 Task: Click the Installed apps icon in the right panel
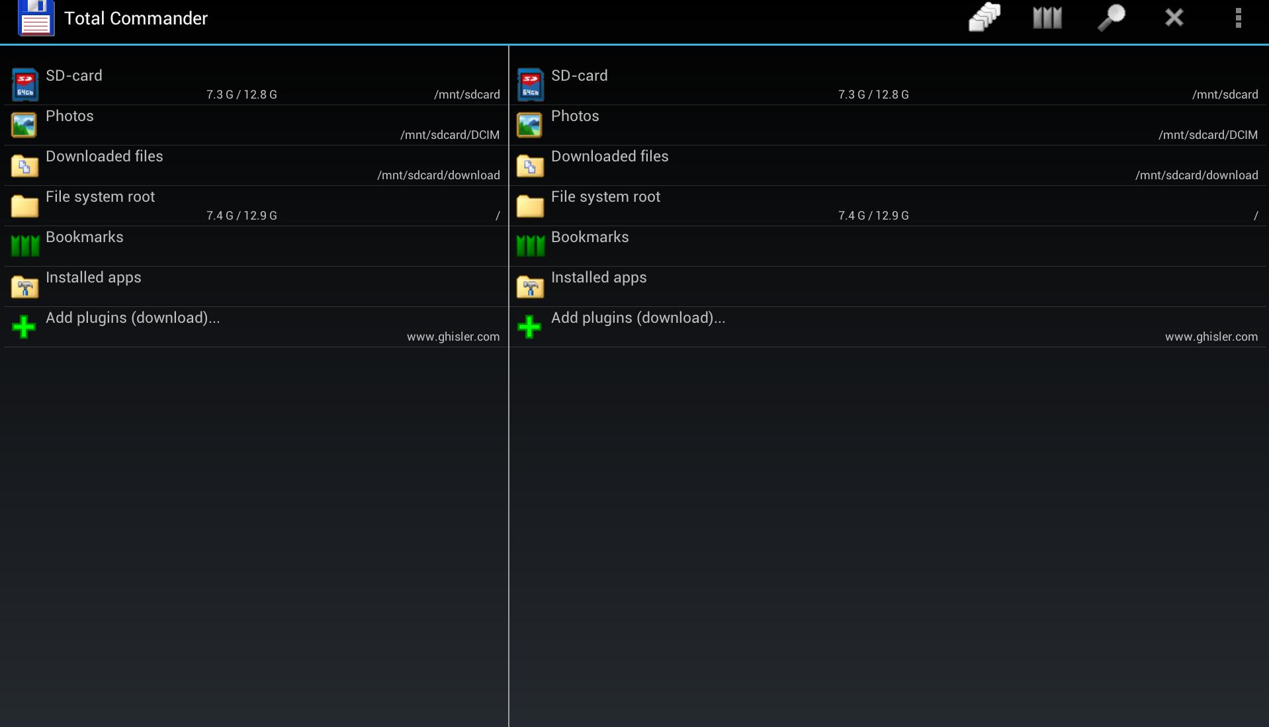530,286
